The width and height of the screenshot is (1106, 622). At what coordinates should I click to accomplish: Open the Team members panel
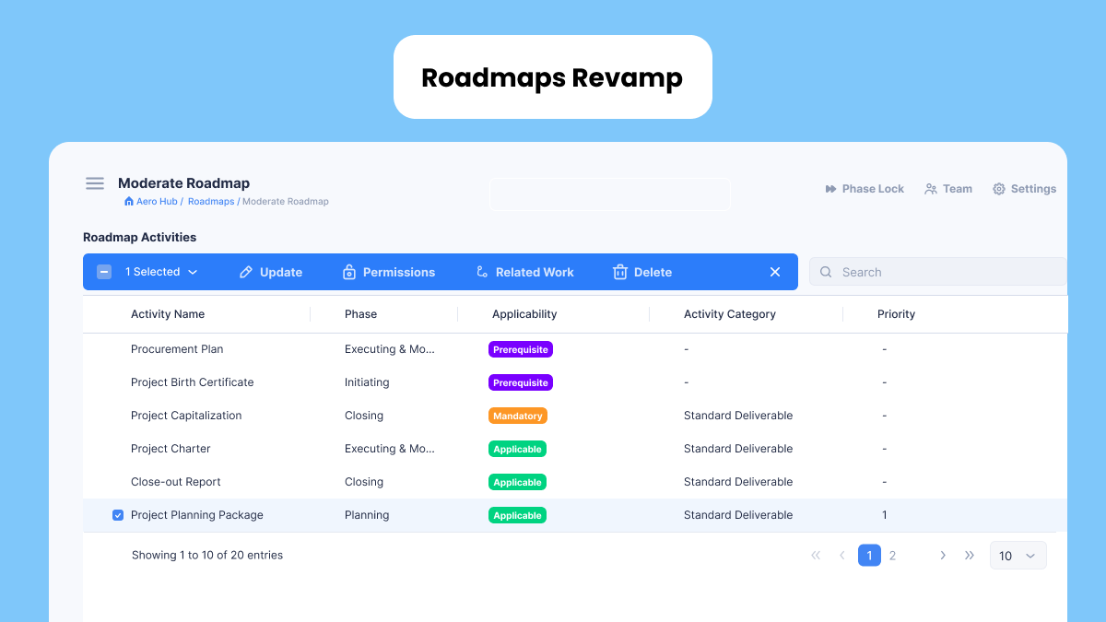coord(931,189)
